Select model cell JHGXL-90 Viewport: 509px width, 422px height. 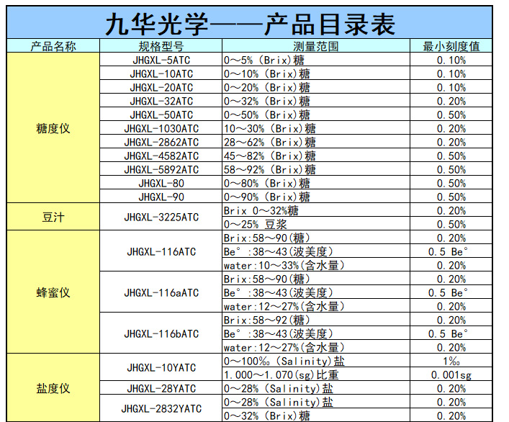tap(161, 197)
